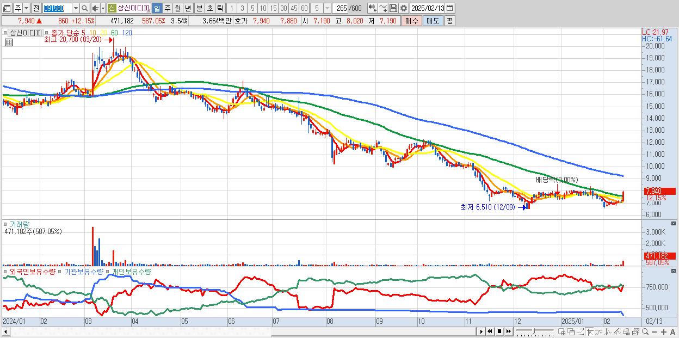Click the A text tool icon
This screenshot has width=679, height=338.
pyautogui.click(x=672, y=331)
